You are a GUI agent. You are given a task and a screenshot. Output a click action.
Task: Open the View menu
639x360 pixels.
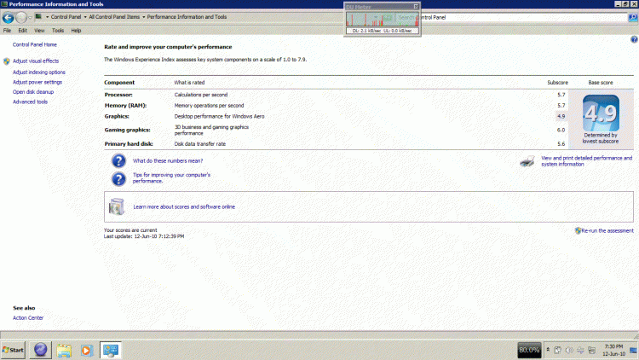tap(39, 31)
